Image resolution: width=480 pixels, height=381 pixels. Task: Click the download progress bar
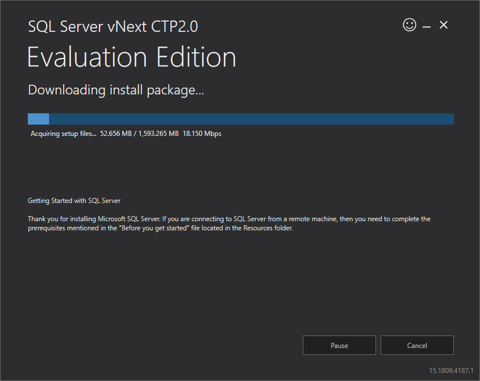point(240,119)
